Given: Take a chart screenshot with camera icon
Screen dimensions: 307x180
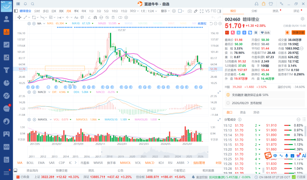Looking at the screenshot, I should pyautogui.click(x=190, y=11).
